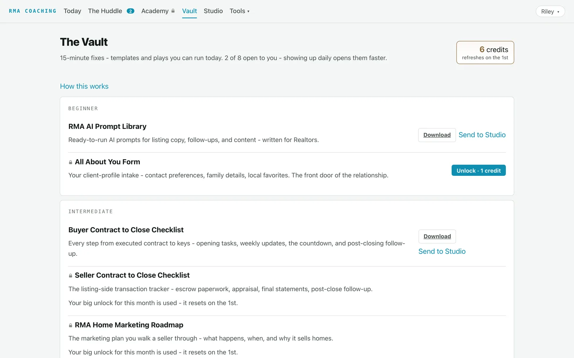Click the Buyer Contract to Close Checklist title
Screen dimensions: 574x358
(x=126, y=230)
